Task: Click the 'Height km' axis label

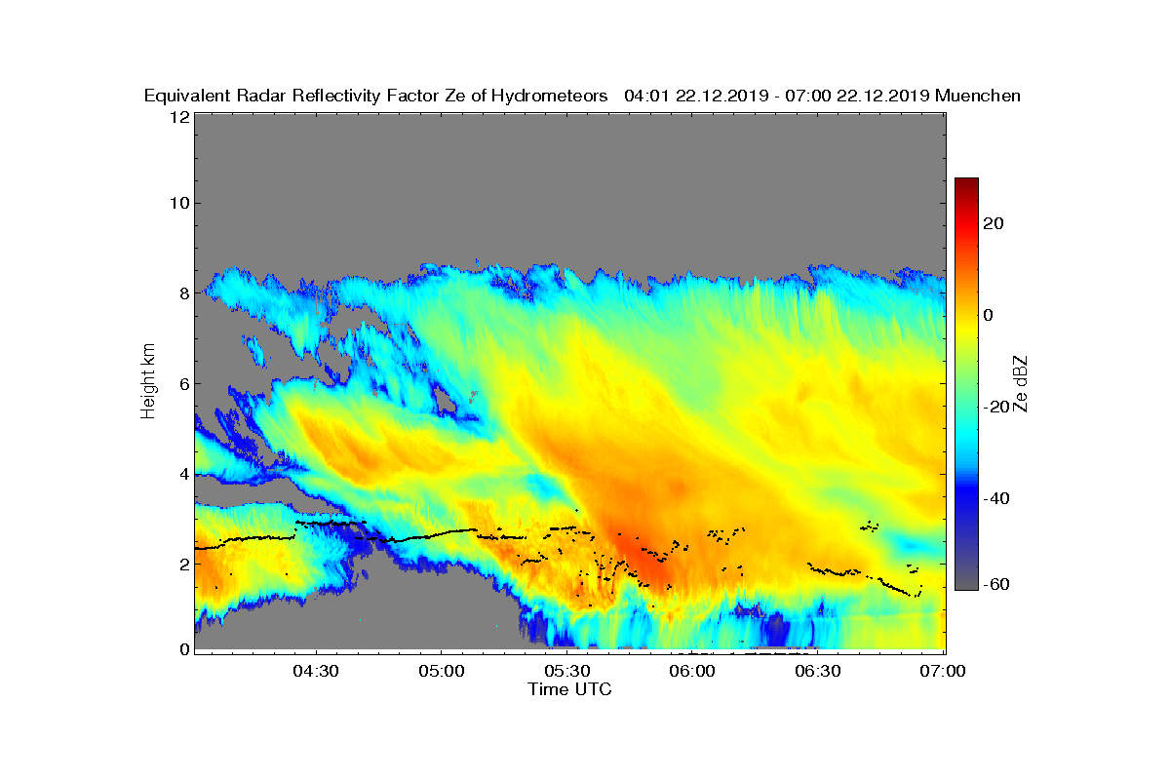Action: click(148, 380)
